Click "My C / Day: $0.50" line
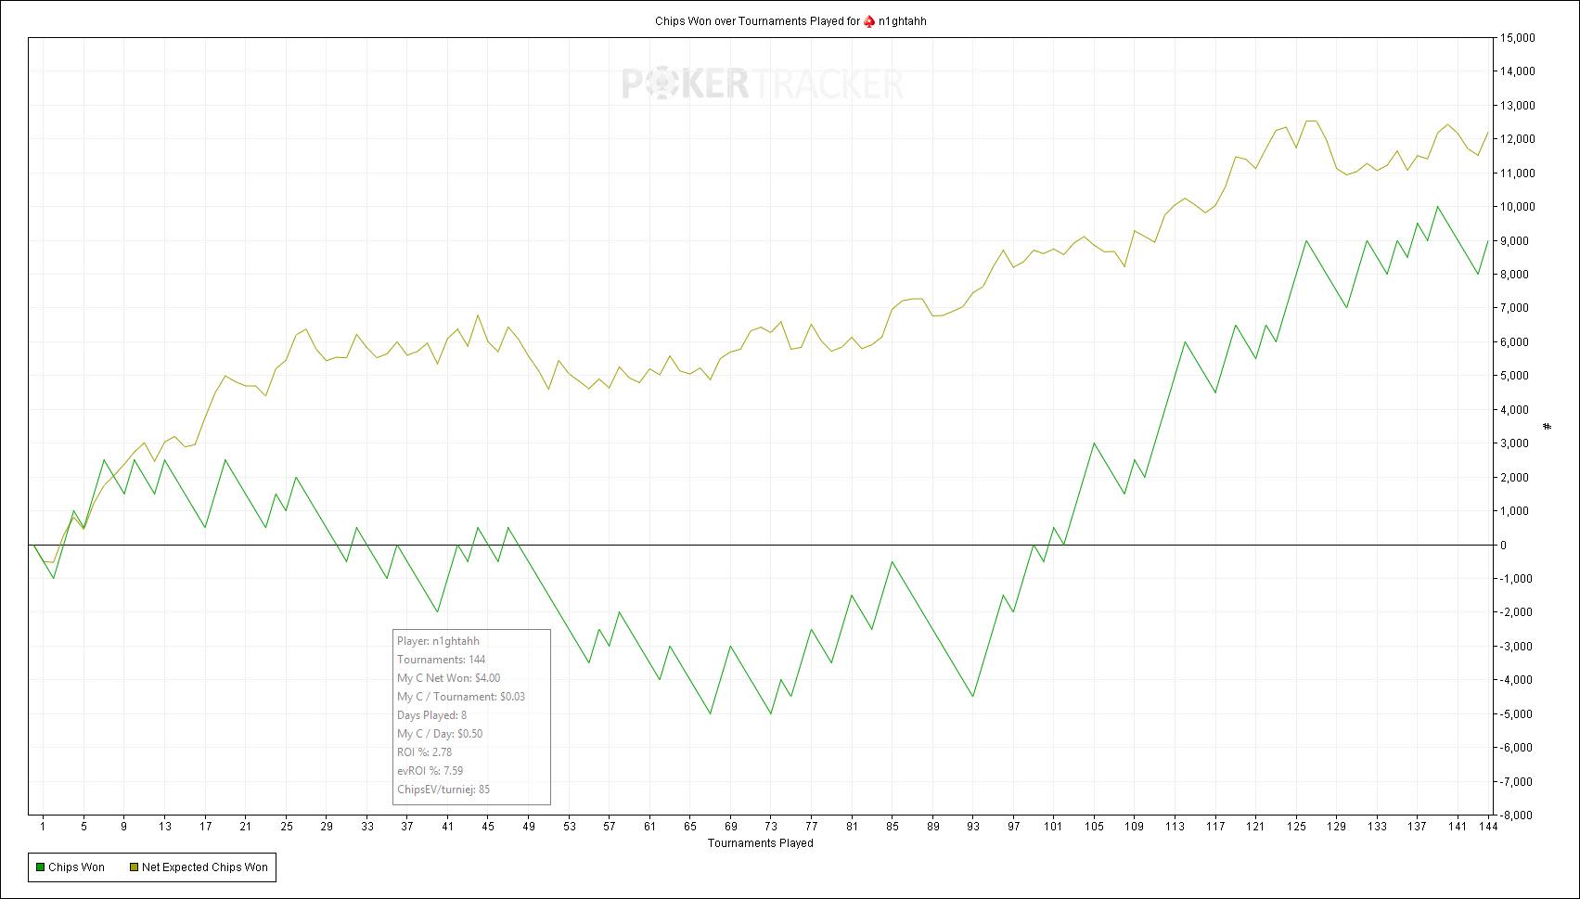This screenshot has width=1580, height=899. pyautogui.click(x=440, y=734)
